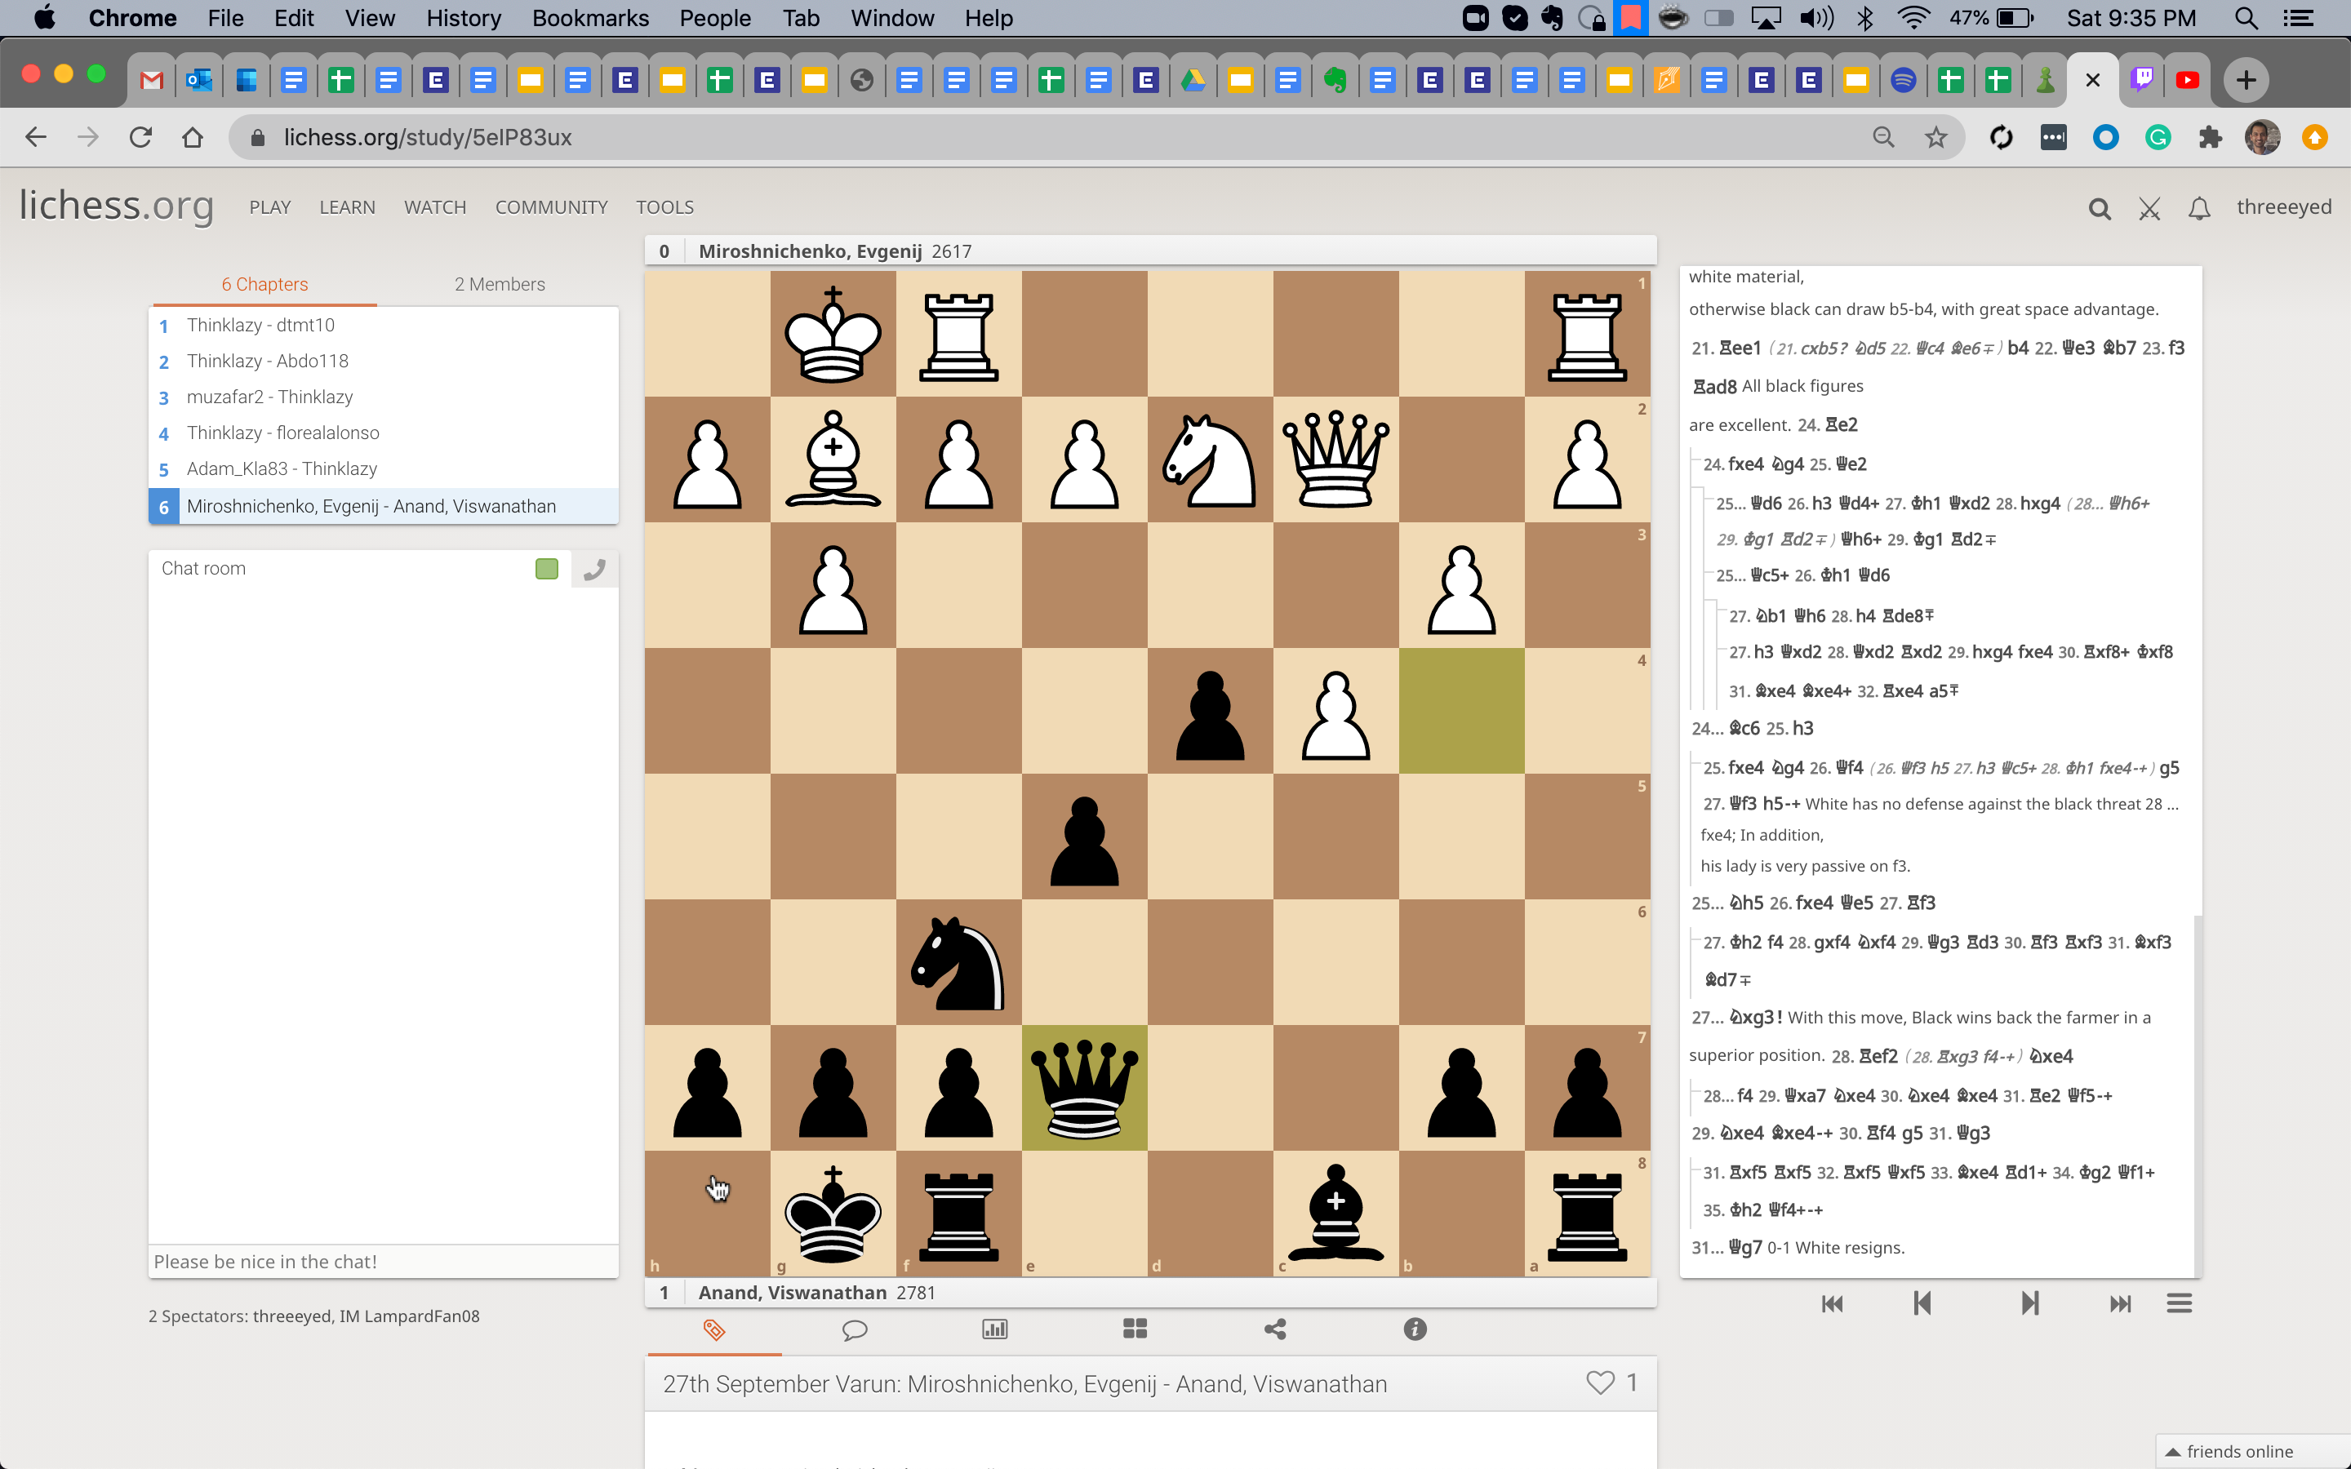The width and height of the screenshot is (2351, 1469).
Task: Open the multiboard grid icon
Action: [1135, 1329]
